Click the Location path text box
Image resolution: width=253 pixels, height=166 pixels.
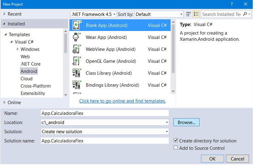pos(103,122)
